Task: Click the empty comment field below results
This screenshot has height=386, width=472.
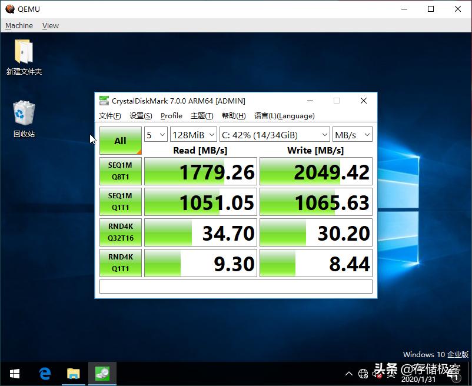Action: point(235,287)
